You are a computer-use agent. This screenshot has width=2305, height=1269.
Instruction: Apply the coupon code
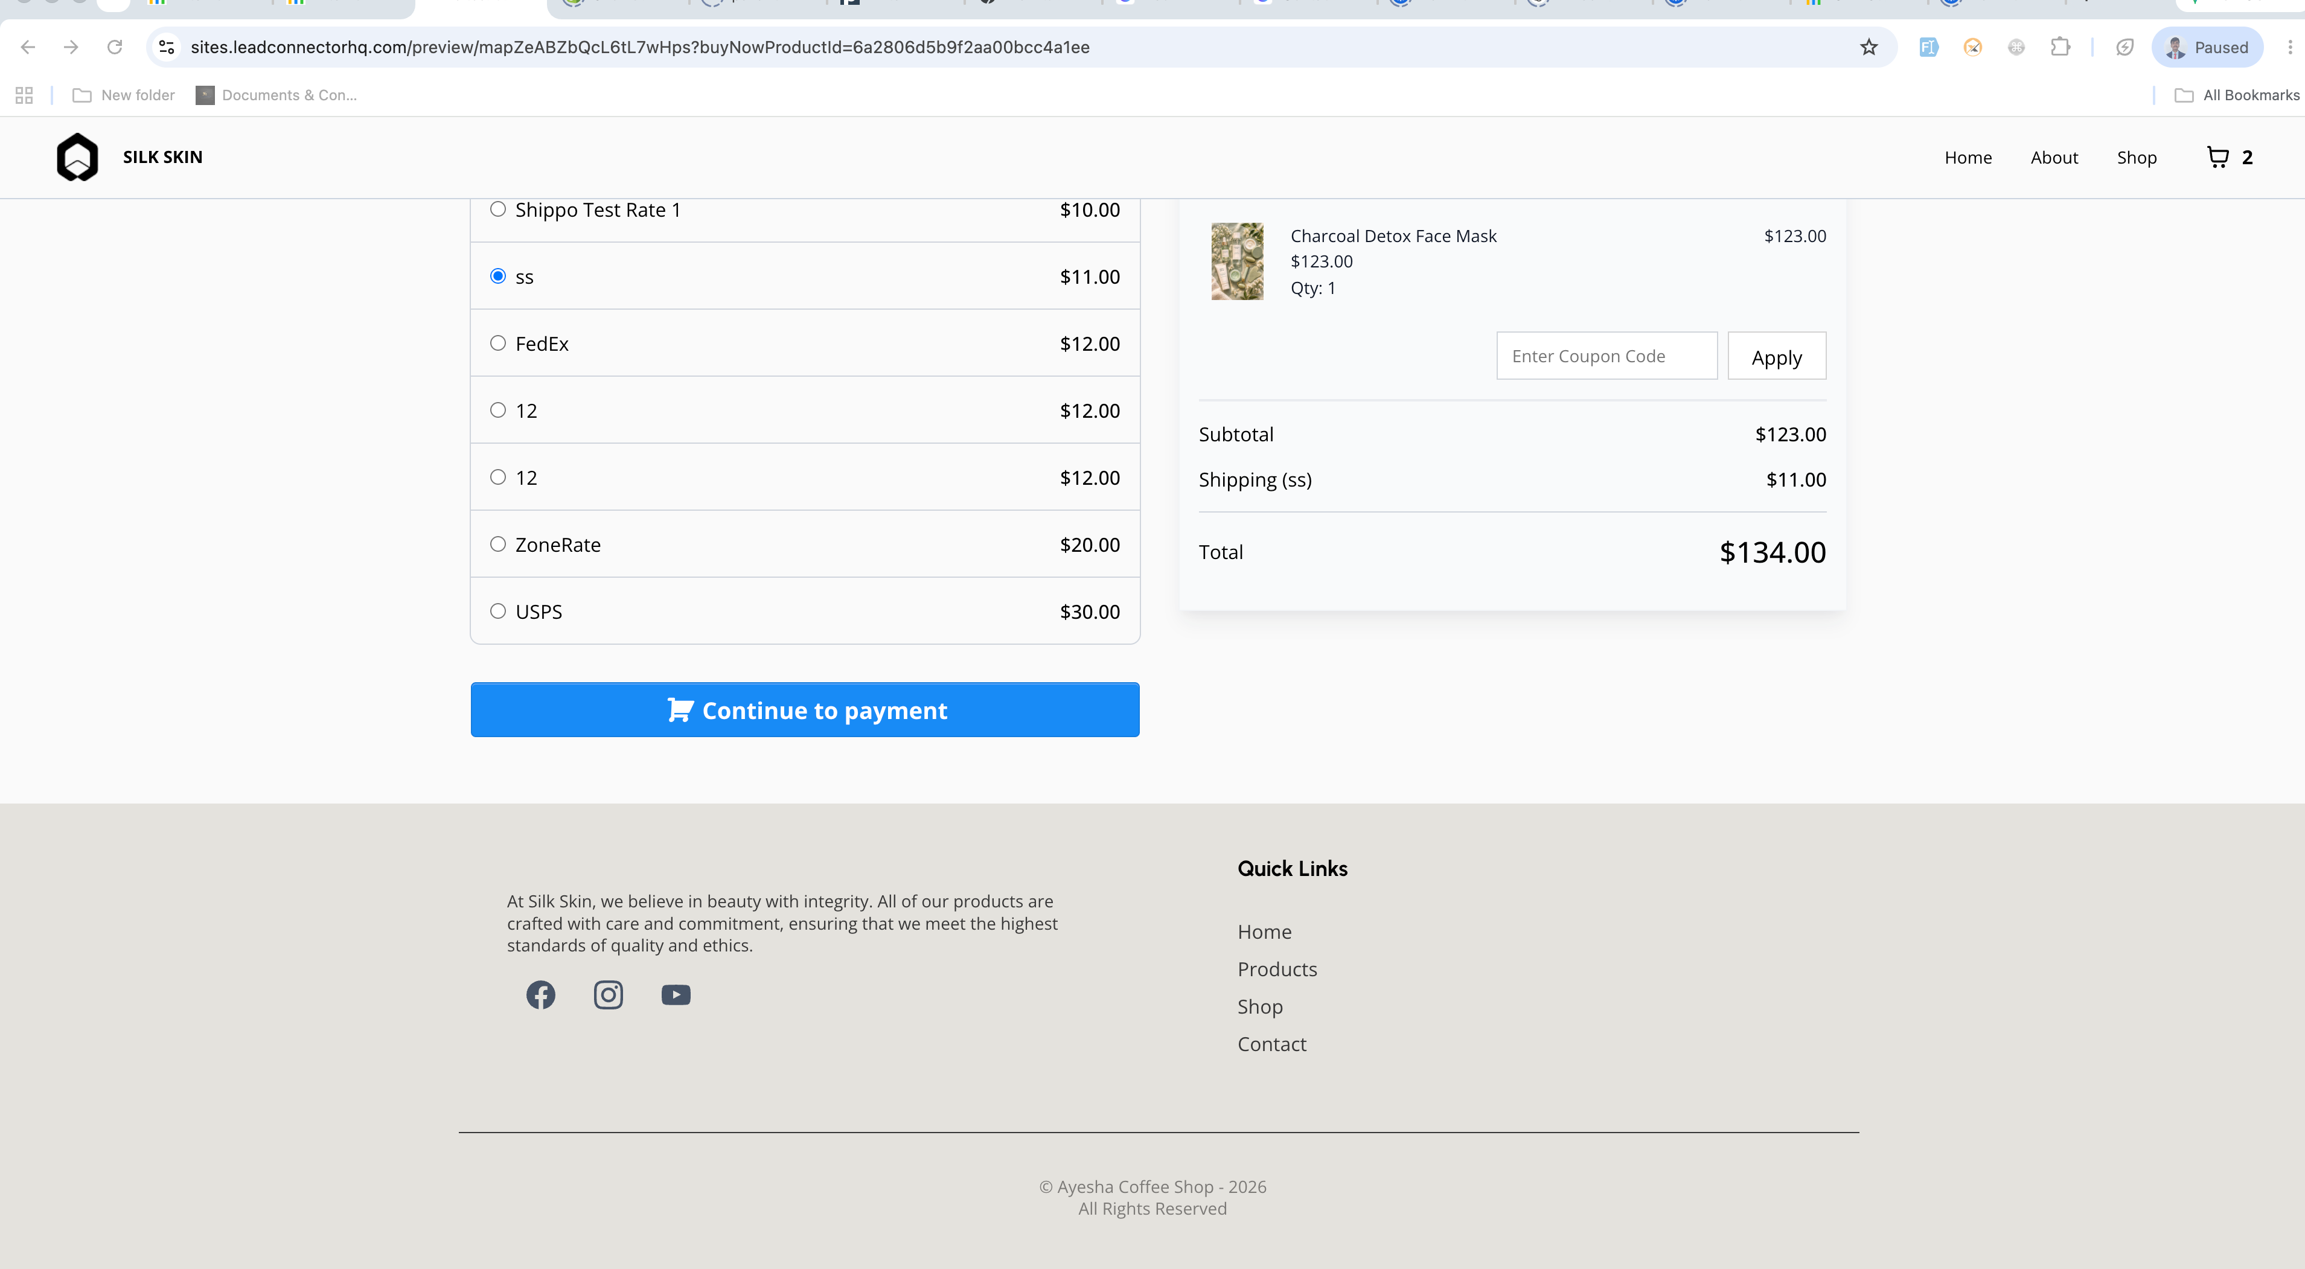1776,356
